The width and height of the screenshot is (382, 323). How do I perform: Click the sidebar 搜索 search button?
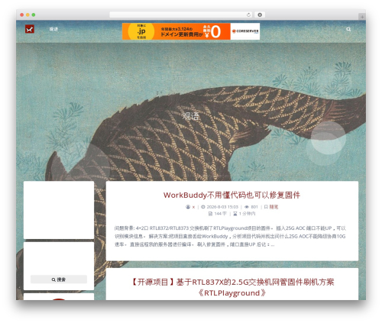coord(59,279)
